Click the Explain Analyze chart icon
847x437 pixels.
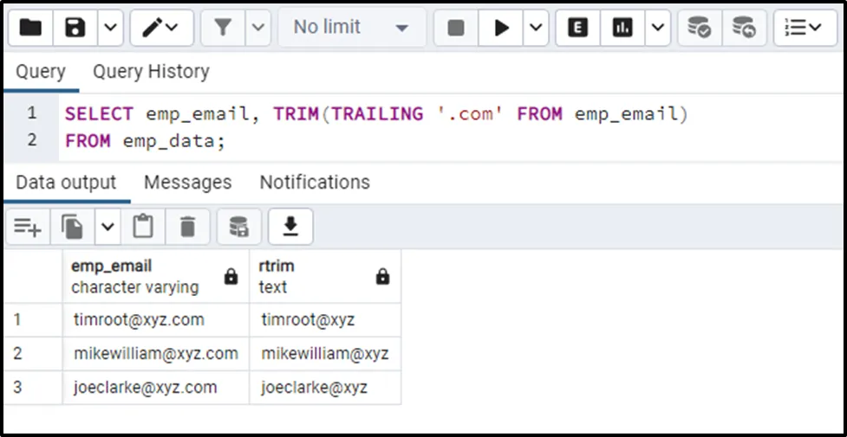tap(622, 28)
